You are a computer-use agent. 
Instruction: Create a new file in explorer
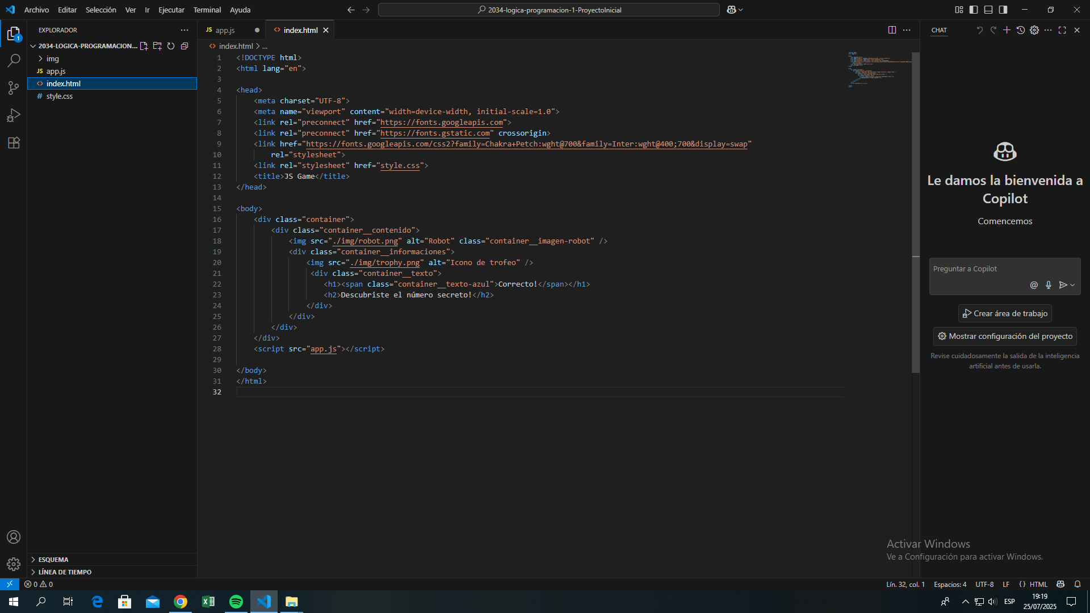pyautogui.click(x=144, y=46)
